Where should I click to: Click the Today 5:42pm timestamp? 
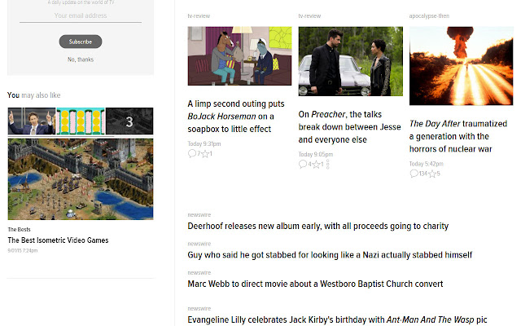[427, 164]
